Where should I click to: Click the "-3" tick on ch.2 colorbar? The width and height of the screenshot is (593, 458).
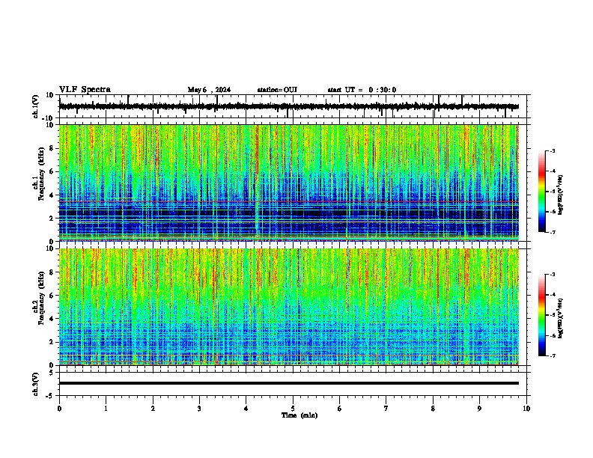click(x=553, y=275)
